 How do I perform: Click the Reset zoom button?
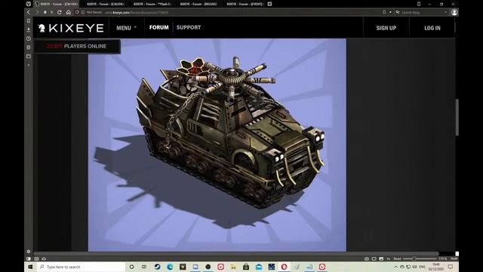pos(397,259)
